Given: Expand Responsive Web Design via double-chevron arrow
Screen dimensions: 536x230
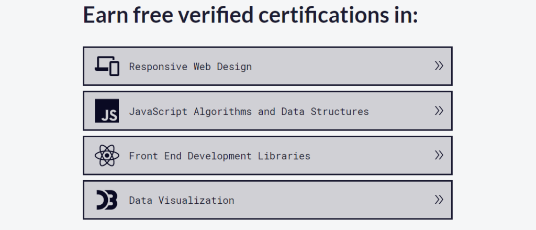Looking at the screenshot, I should (439, 66).
